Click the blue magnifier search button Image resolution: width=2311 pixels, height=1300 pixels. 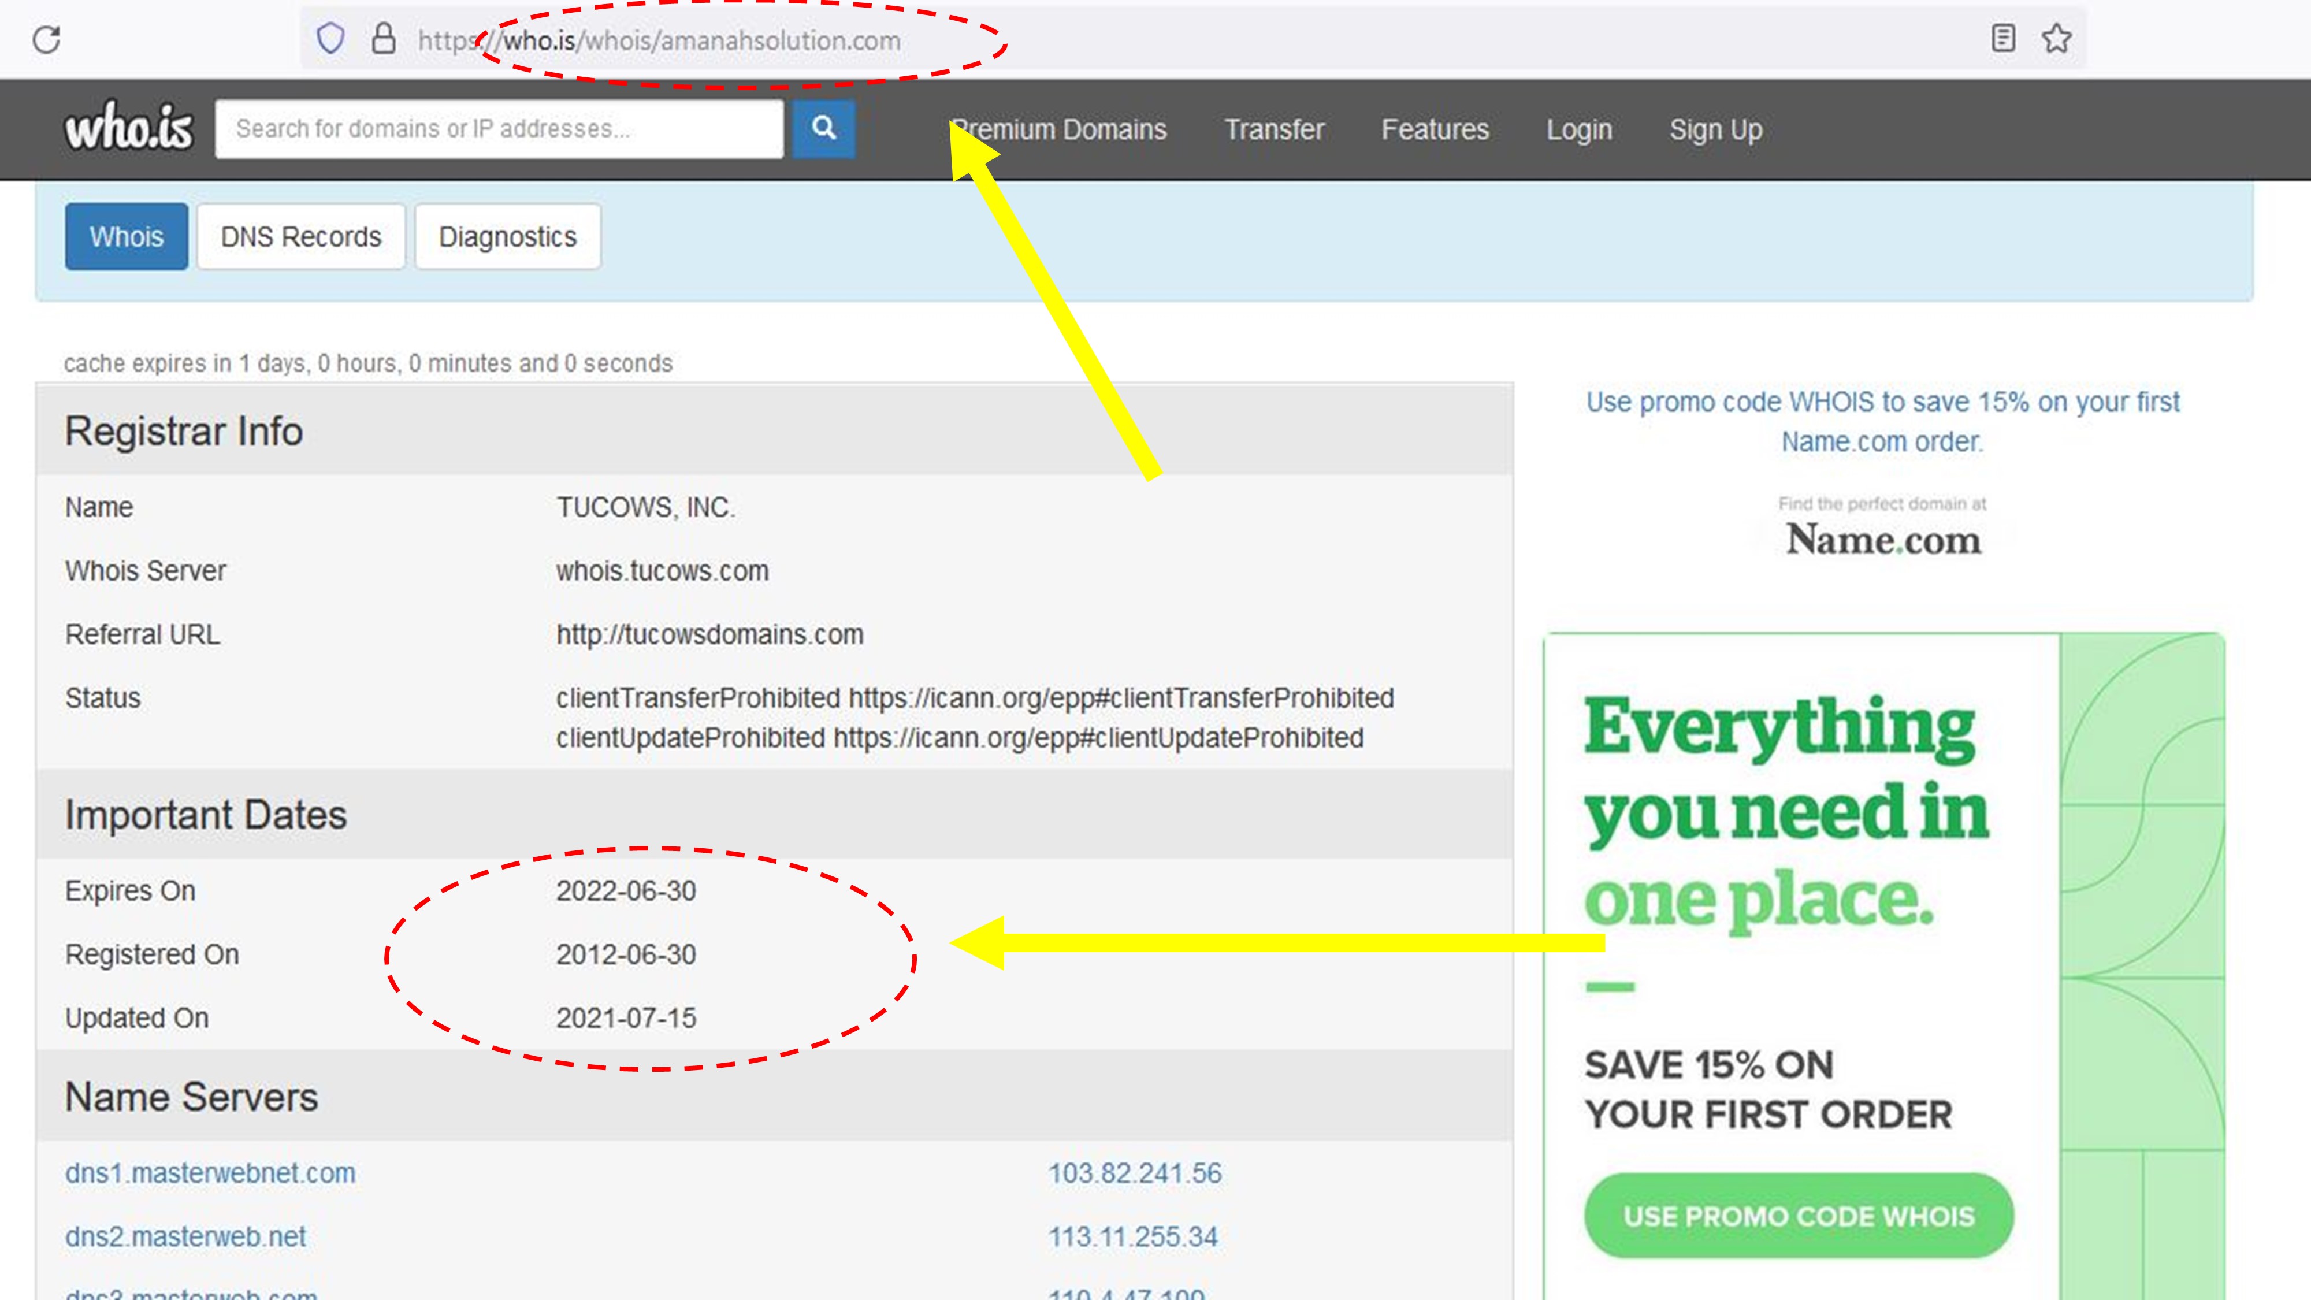[x=823, y=129]
